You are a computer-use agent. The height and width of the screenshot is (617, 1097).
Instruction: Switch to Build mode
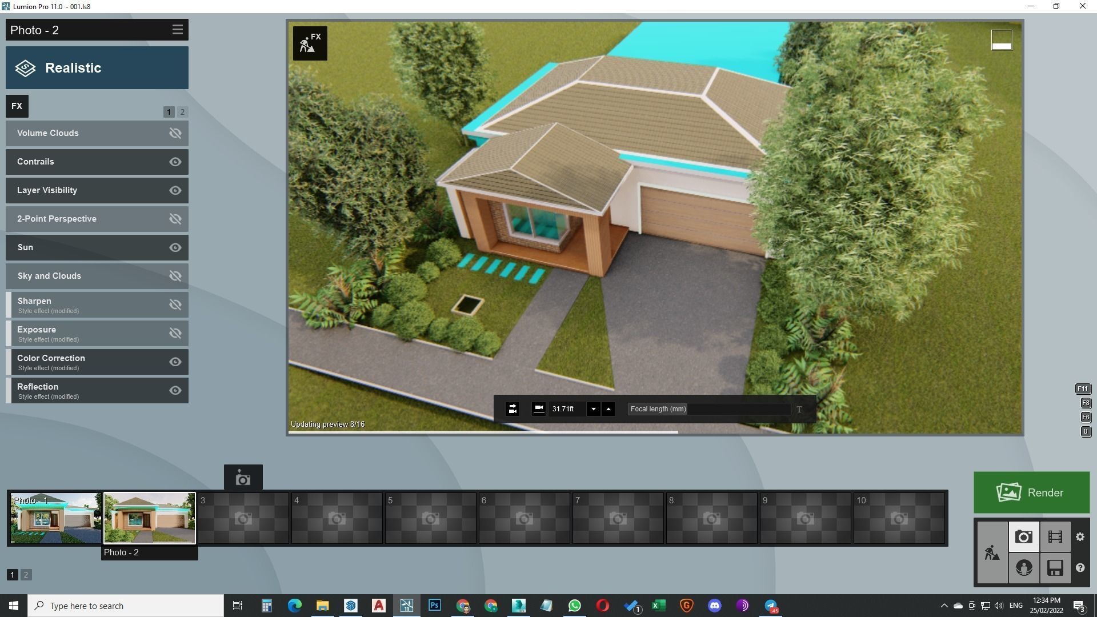click(992, 552)
